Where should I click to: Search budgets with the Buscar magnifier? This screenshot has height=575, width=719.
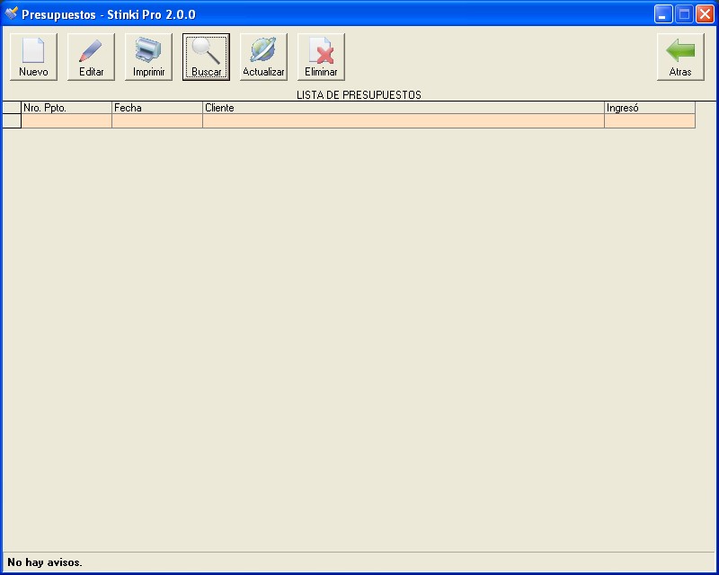pyautogui.click(x=207, y=57)
